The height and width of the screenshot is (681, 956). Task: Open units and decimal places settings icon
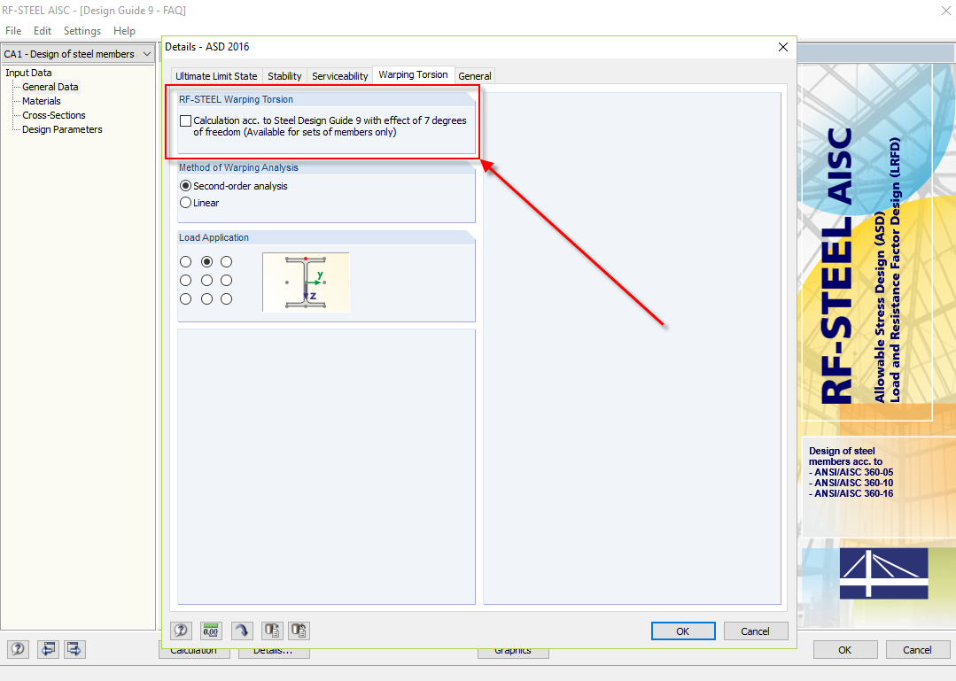point(211,631)
